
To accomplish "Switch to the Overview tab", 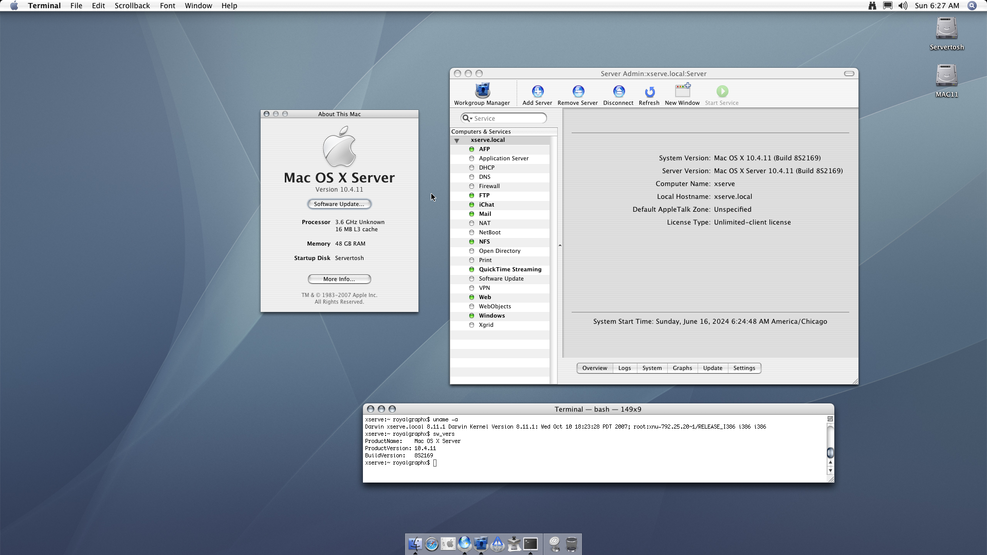I will 595,368.
